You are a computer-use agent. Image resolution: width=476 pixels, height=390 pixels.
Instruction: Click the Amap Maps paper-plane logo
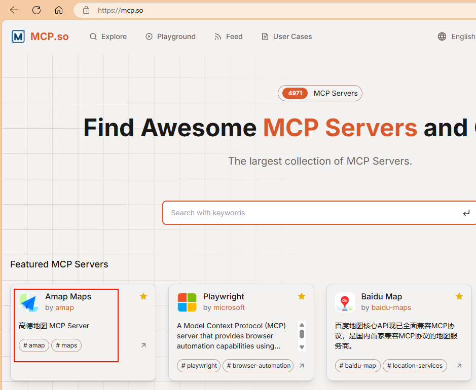(29, 302)
